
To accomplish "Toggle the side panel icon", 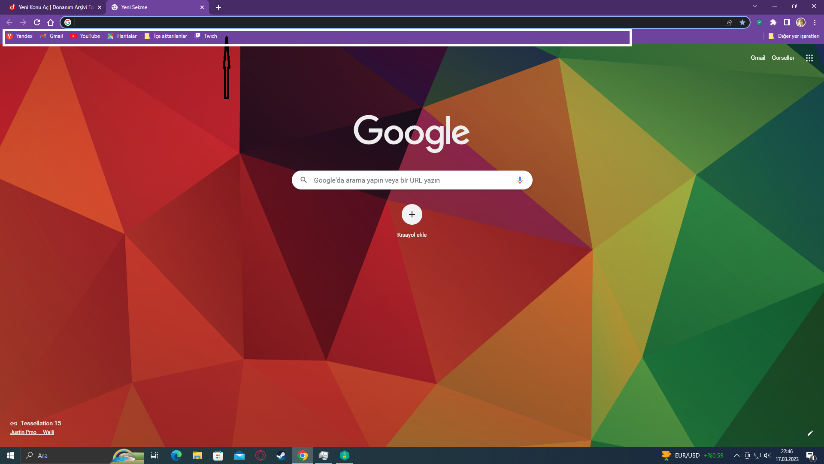I will coord(787,22).
